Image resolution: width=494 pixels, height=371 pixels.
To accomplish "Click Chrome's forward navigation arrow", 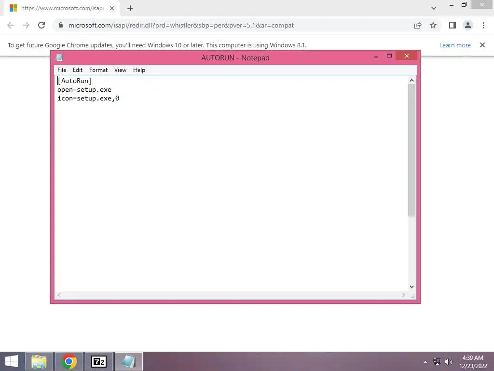I will (26, 25).
